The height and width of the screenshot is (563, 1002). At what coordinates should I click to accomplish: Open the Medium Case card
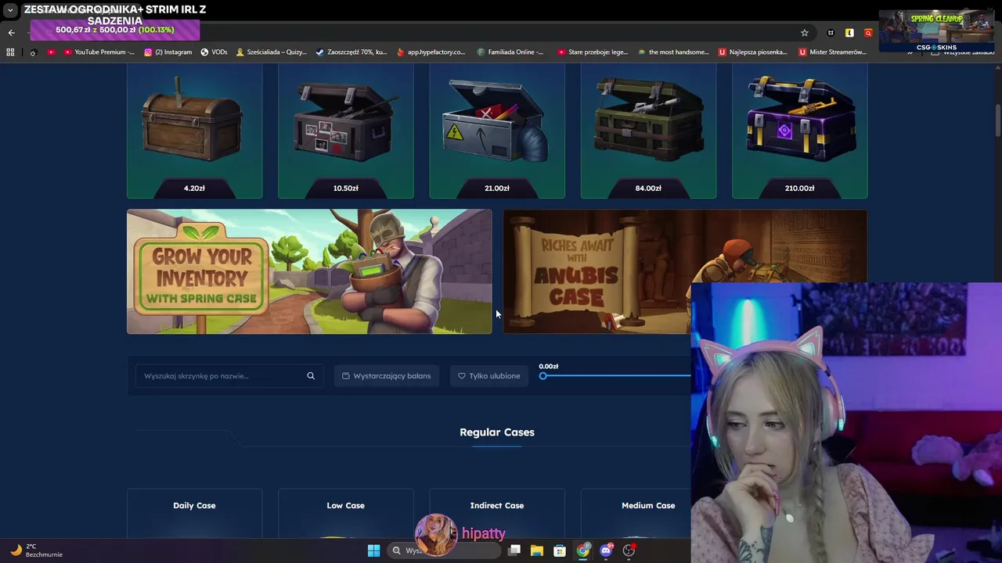coord(648,514)
